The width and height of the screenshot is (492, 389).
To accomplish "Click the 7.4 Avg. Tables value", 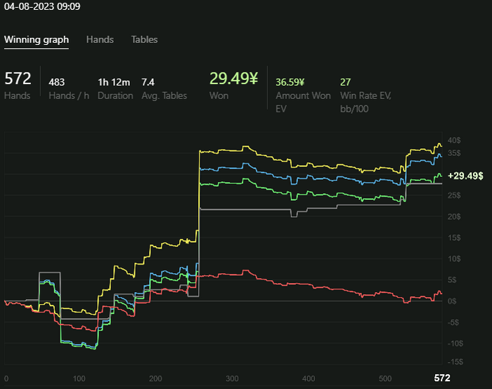I will point(148,82).
